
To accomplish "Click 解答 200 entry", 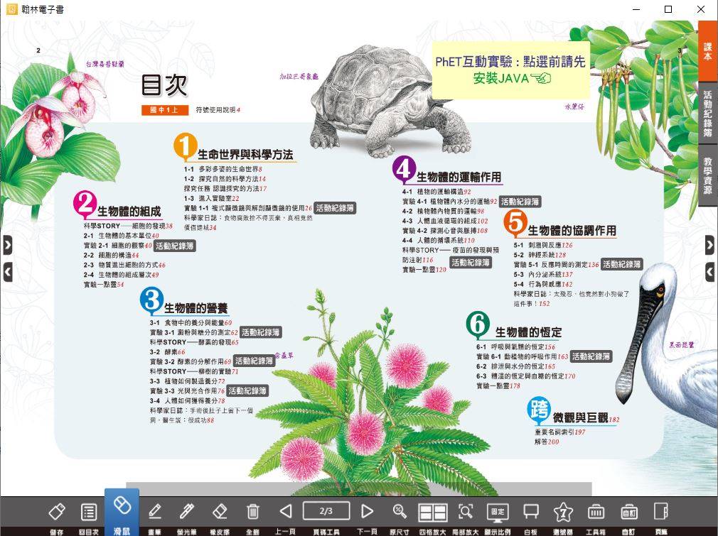I will pyautogui.click(x=547, y=442).
